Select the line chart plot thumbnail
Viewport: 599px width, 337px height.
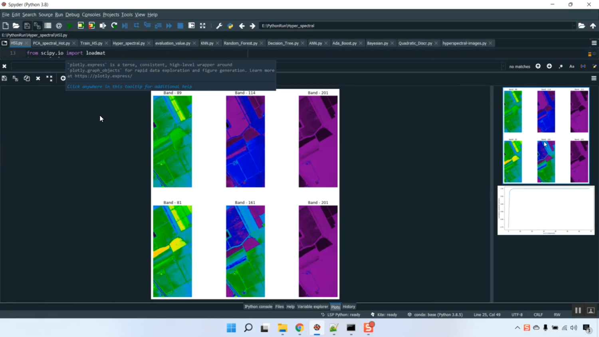point(546,210)
